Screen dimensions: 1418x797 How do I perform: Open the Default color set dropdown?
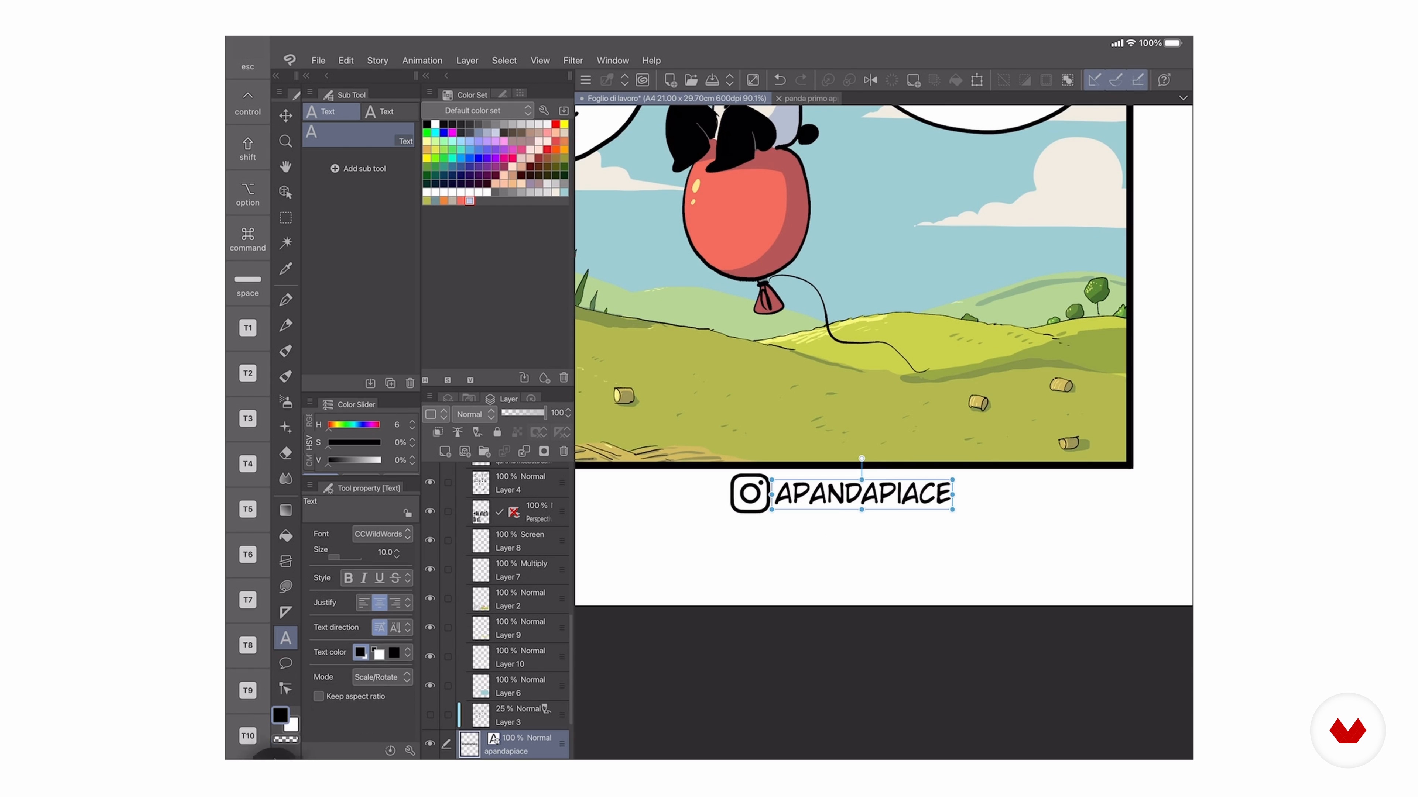click(478, 110)
